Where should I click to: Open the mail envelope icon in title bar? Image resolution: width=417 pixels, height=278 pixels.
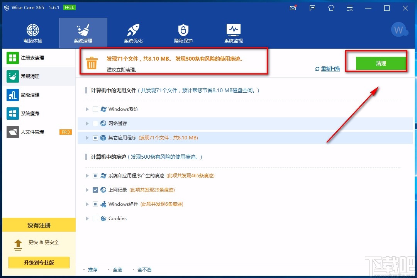293,8
